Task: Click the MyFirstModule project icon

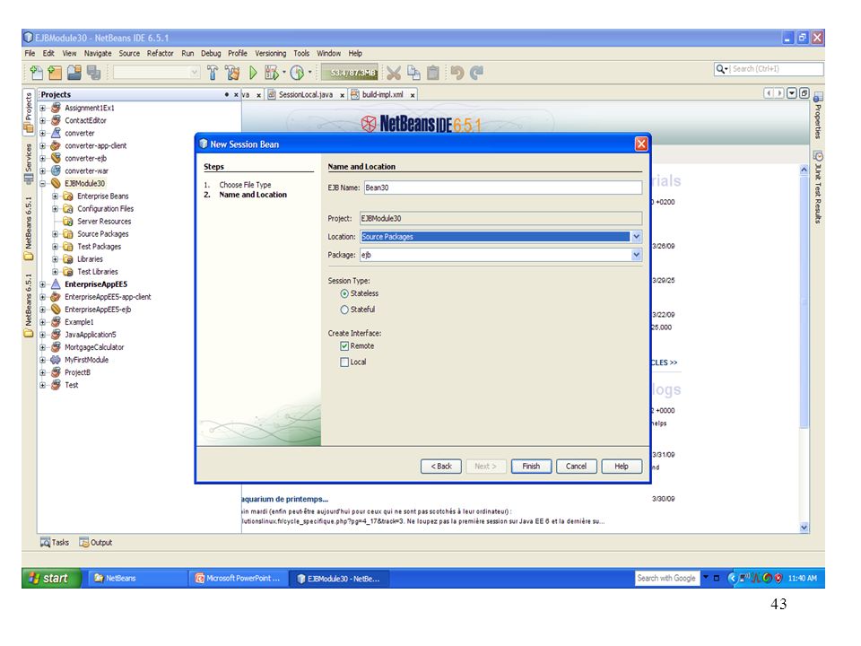Action: [56, 360]
